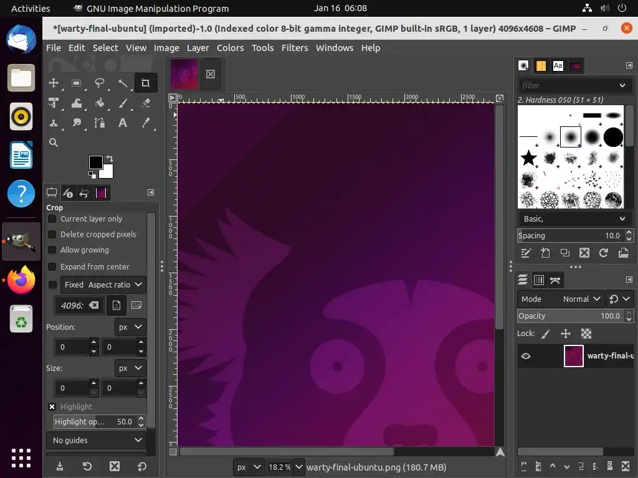Viewport: 638px width, 478px height.
Task: Open the layer Mode Normal dropdown
Action: click(560, 299)
